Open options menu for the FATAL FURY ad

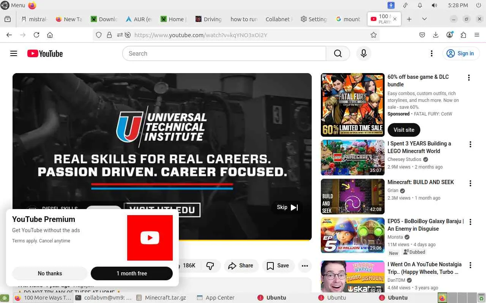click(469, 78)
